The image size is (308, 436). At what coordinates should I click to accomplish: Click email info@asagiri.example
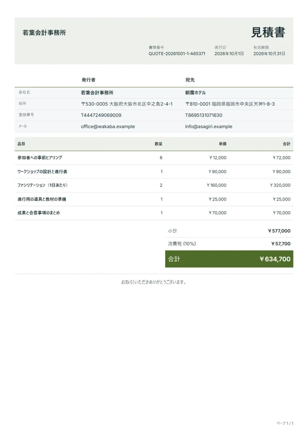click(209, 126)
